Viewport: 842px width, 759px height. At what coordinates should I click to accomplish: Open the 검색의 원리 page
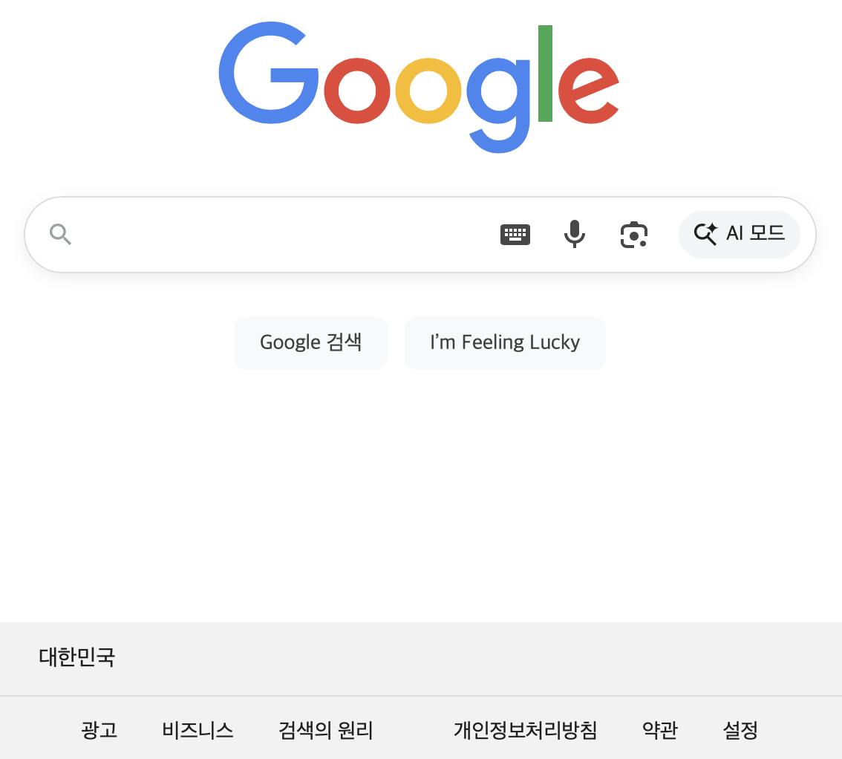[x=325, y=730]
